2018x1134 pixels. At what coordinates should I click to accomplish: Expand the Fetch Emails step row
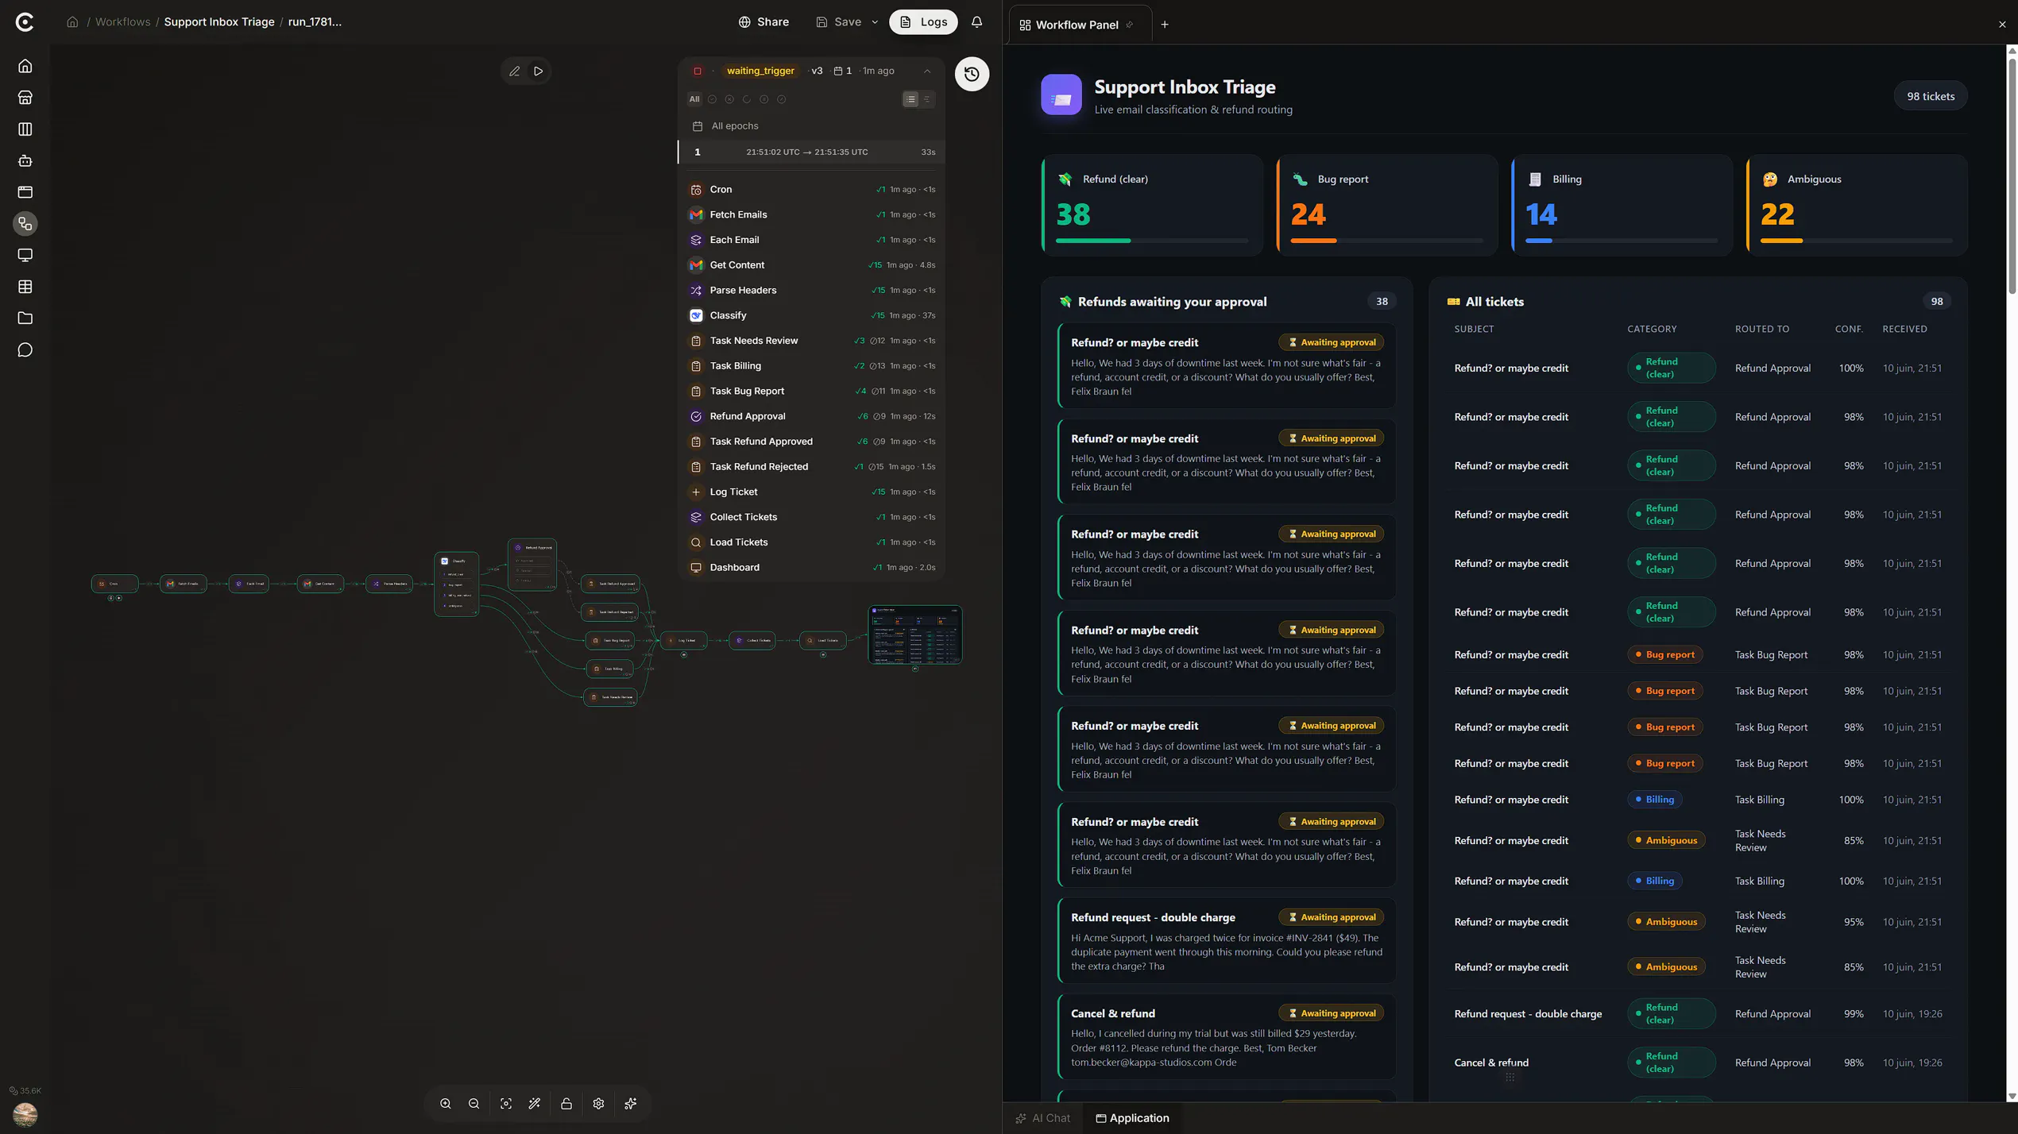coord(811,215)
